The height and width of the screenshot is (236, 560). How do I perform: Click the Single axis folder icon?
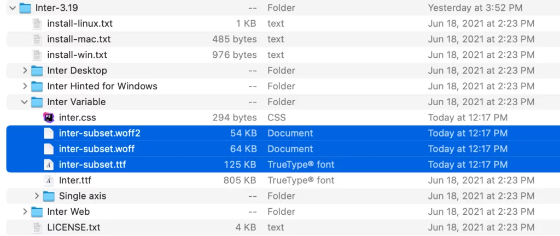(49, 196)
